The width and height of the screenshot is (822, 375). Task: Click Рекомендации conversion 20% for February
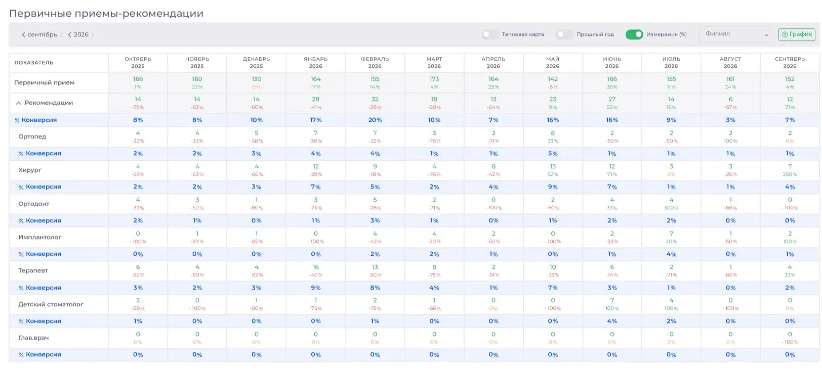(375, 120)
